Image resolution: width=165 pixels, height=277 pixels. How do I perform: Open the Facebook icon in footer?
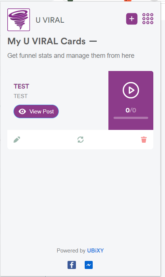click(72, 265)
